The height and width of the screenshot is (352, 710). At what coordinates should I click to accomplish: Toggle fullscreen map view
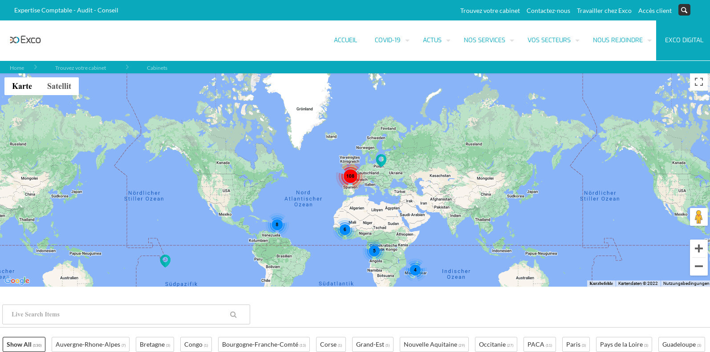[699, 82]
